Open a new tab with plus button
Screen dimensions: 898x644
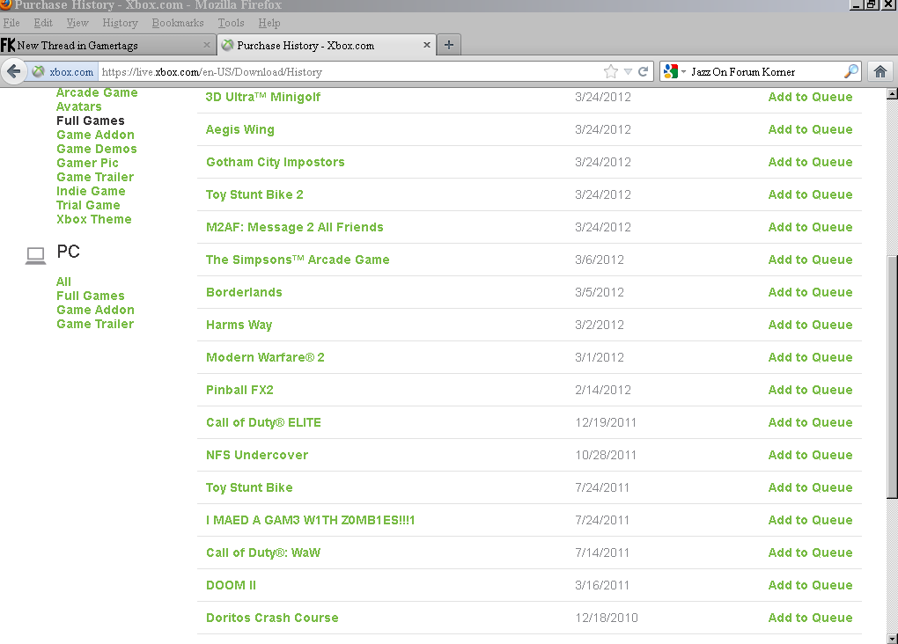coord(449,45)
